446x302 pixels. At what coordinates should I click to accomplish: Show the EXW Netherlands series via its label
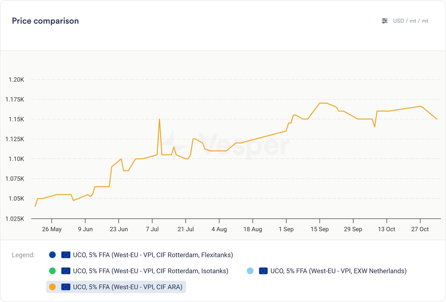(338, 271)
